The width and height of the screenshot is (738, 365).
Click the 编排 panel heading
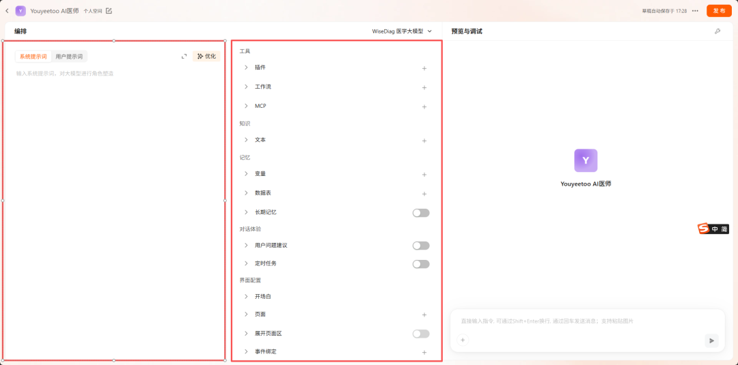pyautogui.click(x=20, y=31)
